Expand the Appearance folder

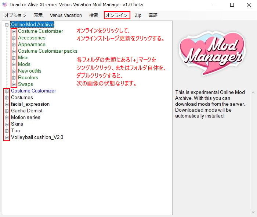tap(14, 45)
